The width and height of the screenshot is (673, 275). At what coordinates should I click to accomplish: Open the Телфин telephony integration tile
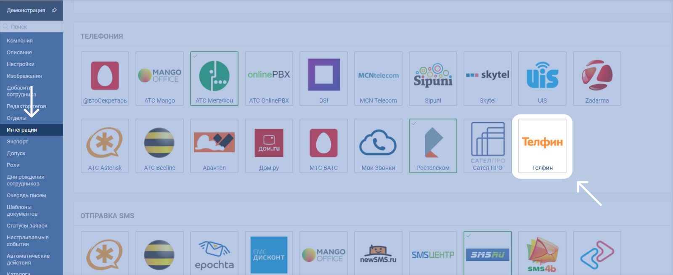tap(542, 146)
